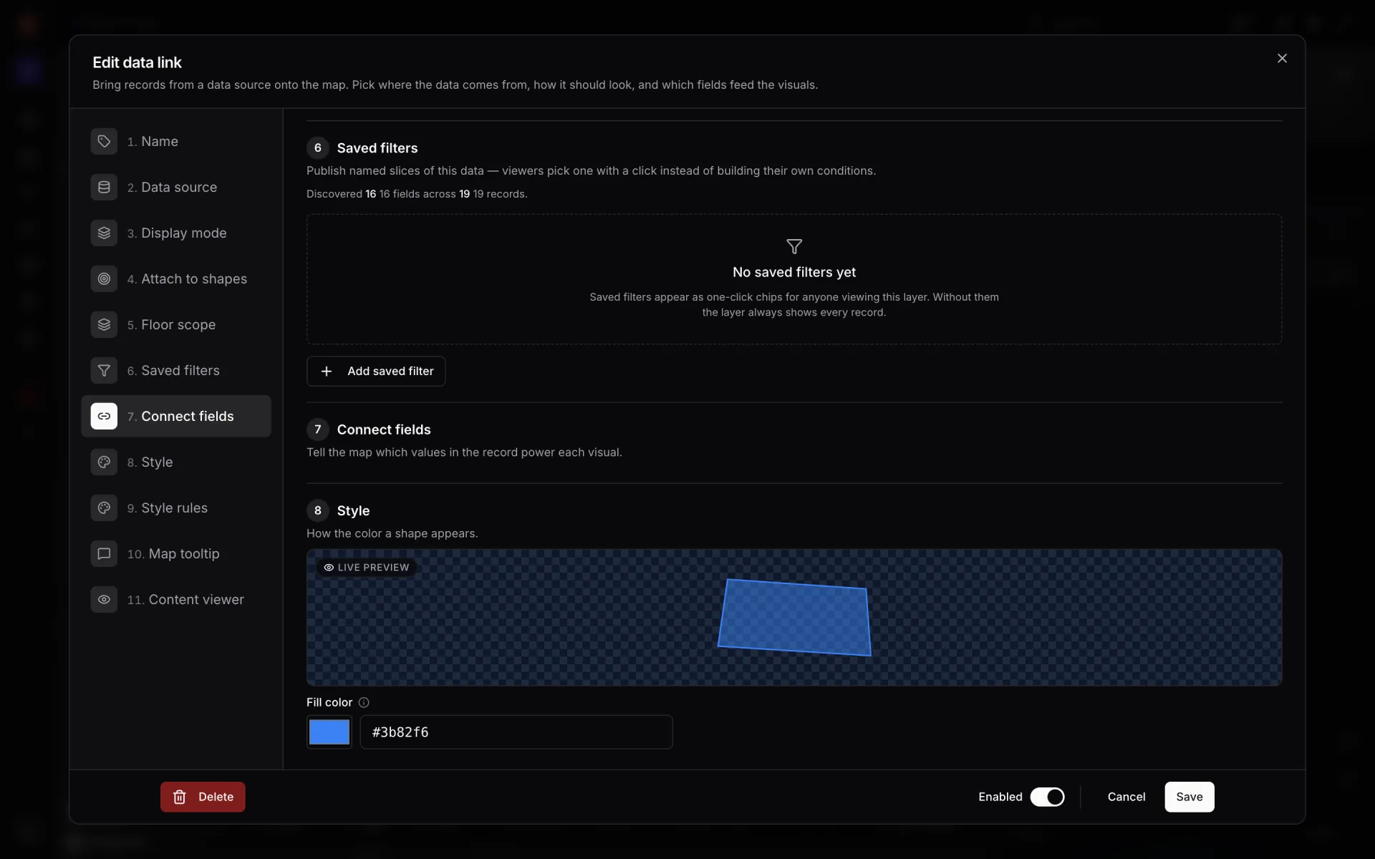This screenshot has height=859, width=1375.
Task: Add a saved filter
Action: click(376, 371)
